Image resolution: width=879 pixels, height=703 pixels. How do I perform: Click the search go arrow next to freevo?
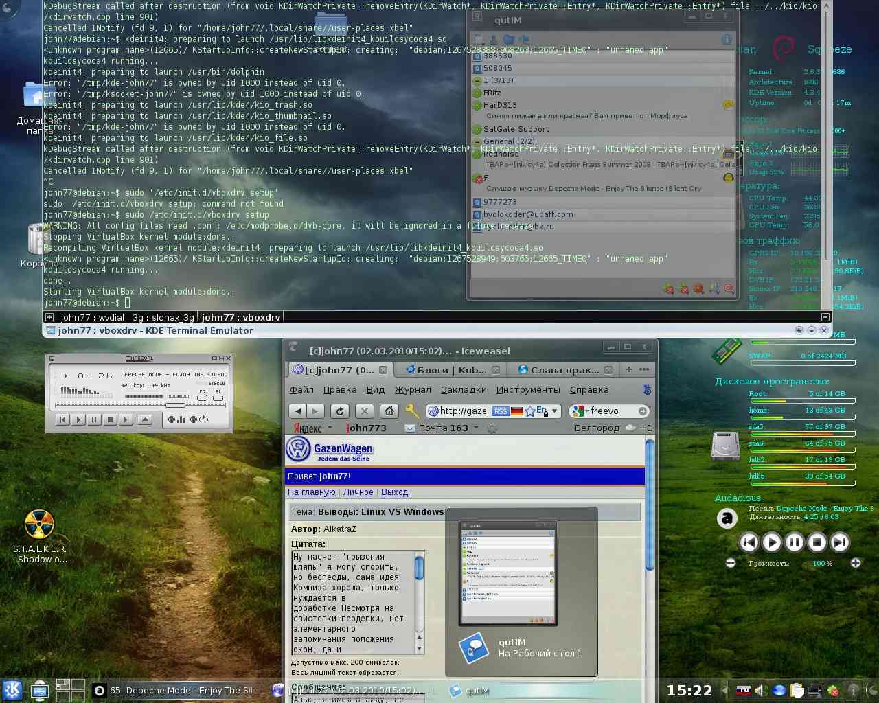click(643, 411)
